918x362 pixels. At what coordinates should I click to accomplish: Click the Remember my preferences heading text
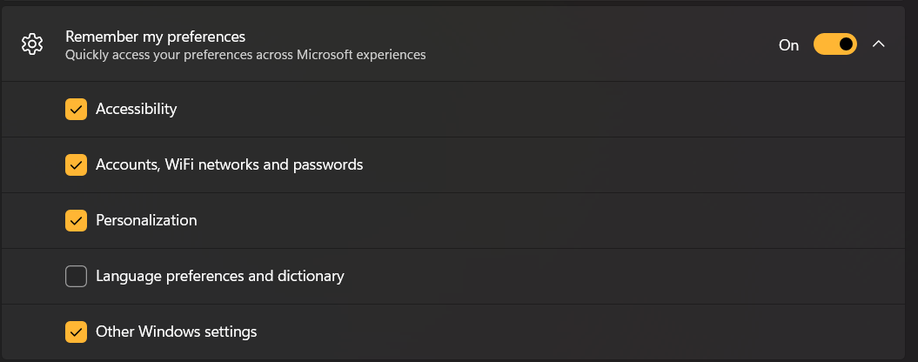point(155,37)
